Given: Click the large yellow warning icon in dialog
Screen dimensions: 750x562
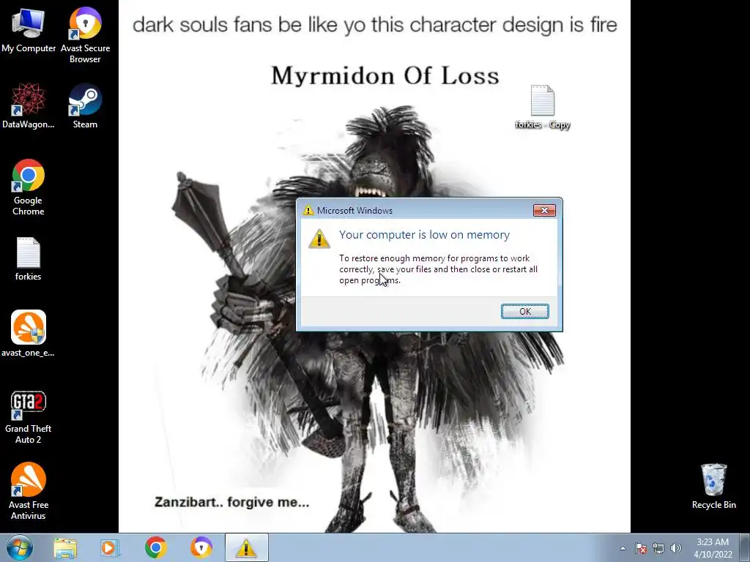Looking at the screenshot, I should [319, 238].
